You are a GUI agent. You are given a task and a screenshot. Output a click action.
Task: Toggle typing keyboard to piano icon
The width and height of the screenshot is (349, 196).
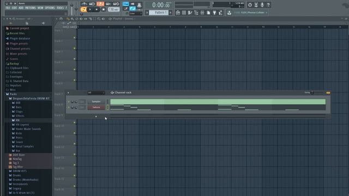click(x=125, y=4)
